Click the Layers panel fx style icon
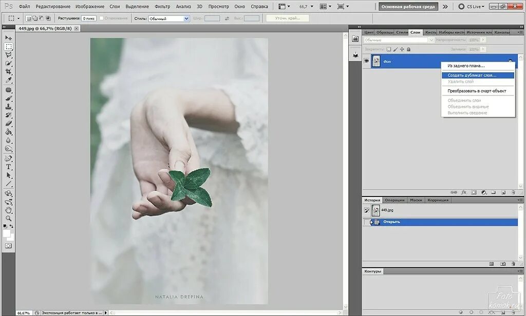Viewport: 526px width, 316px height. pos(464,192)
